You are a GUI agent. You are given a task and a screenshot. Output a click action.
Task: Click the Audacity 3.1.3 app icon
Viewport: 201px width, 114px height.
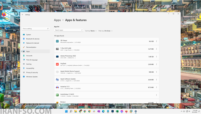[x=57, y=87]
